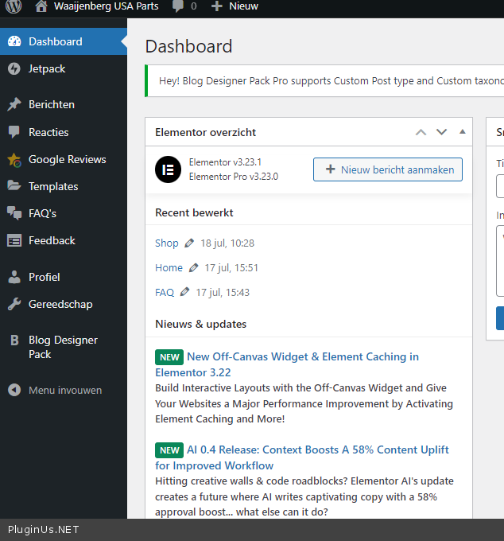Open the Berichten menu
504x541 pixels.
51,104
